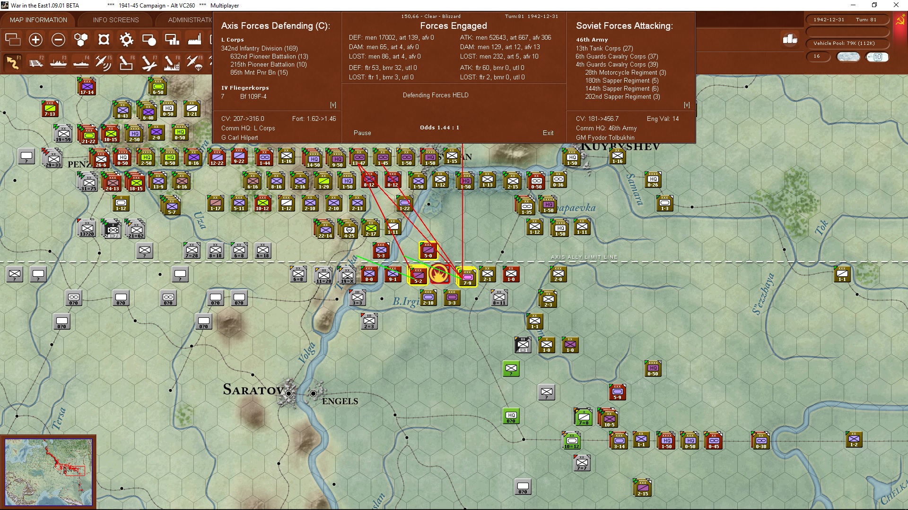Image resolution: width=908 pixels, height=510 pixels.
Task: Select F3 naval transport mode icon
Action: [58, 62]
